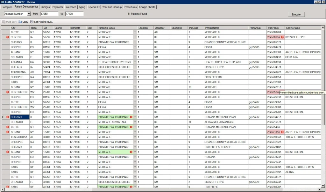326x192 pixels.
Task: Click the UNITED HEALTHCARE cell
Action: [226, 147]
